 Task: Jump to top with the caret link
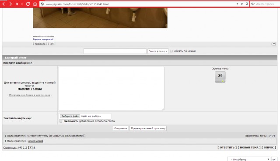(x=274, y=44)
